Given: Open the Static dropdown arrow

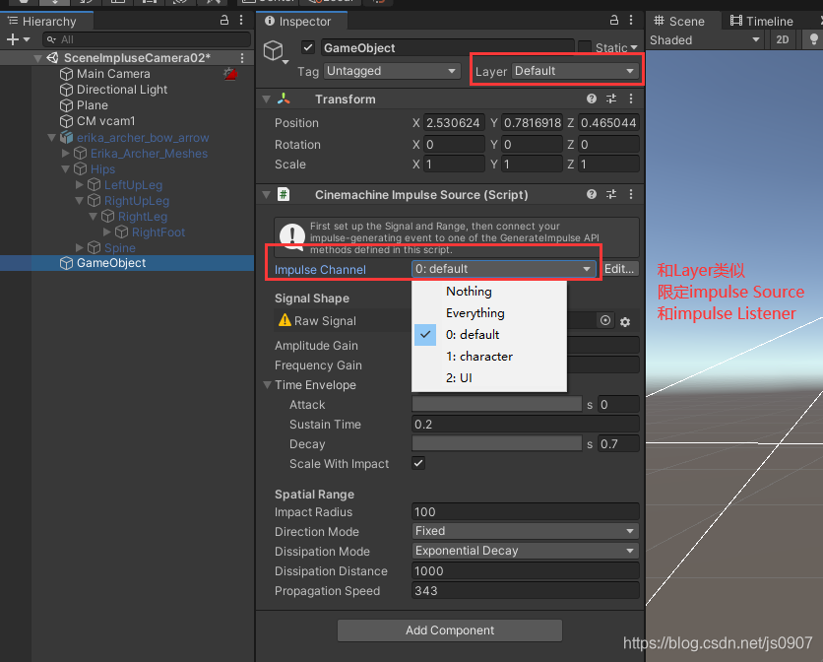Looking at the screenshot, I should pos(634,48).
